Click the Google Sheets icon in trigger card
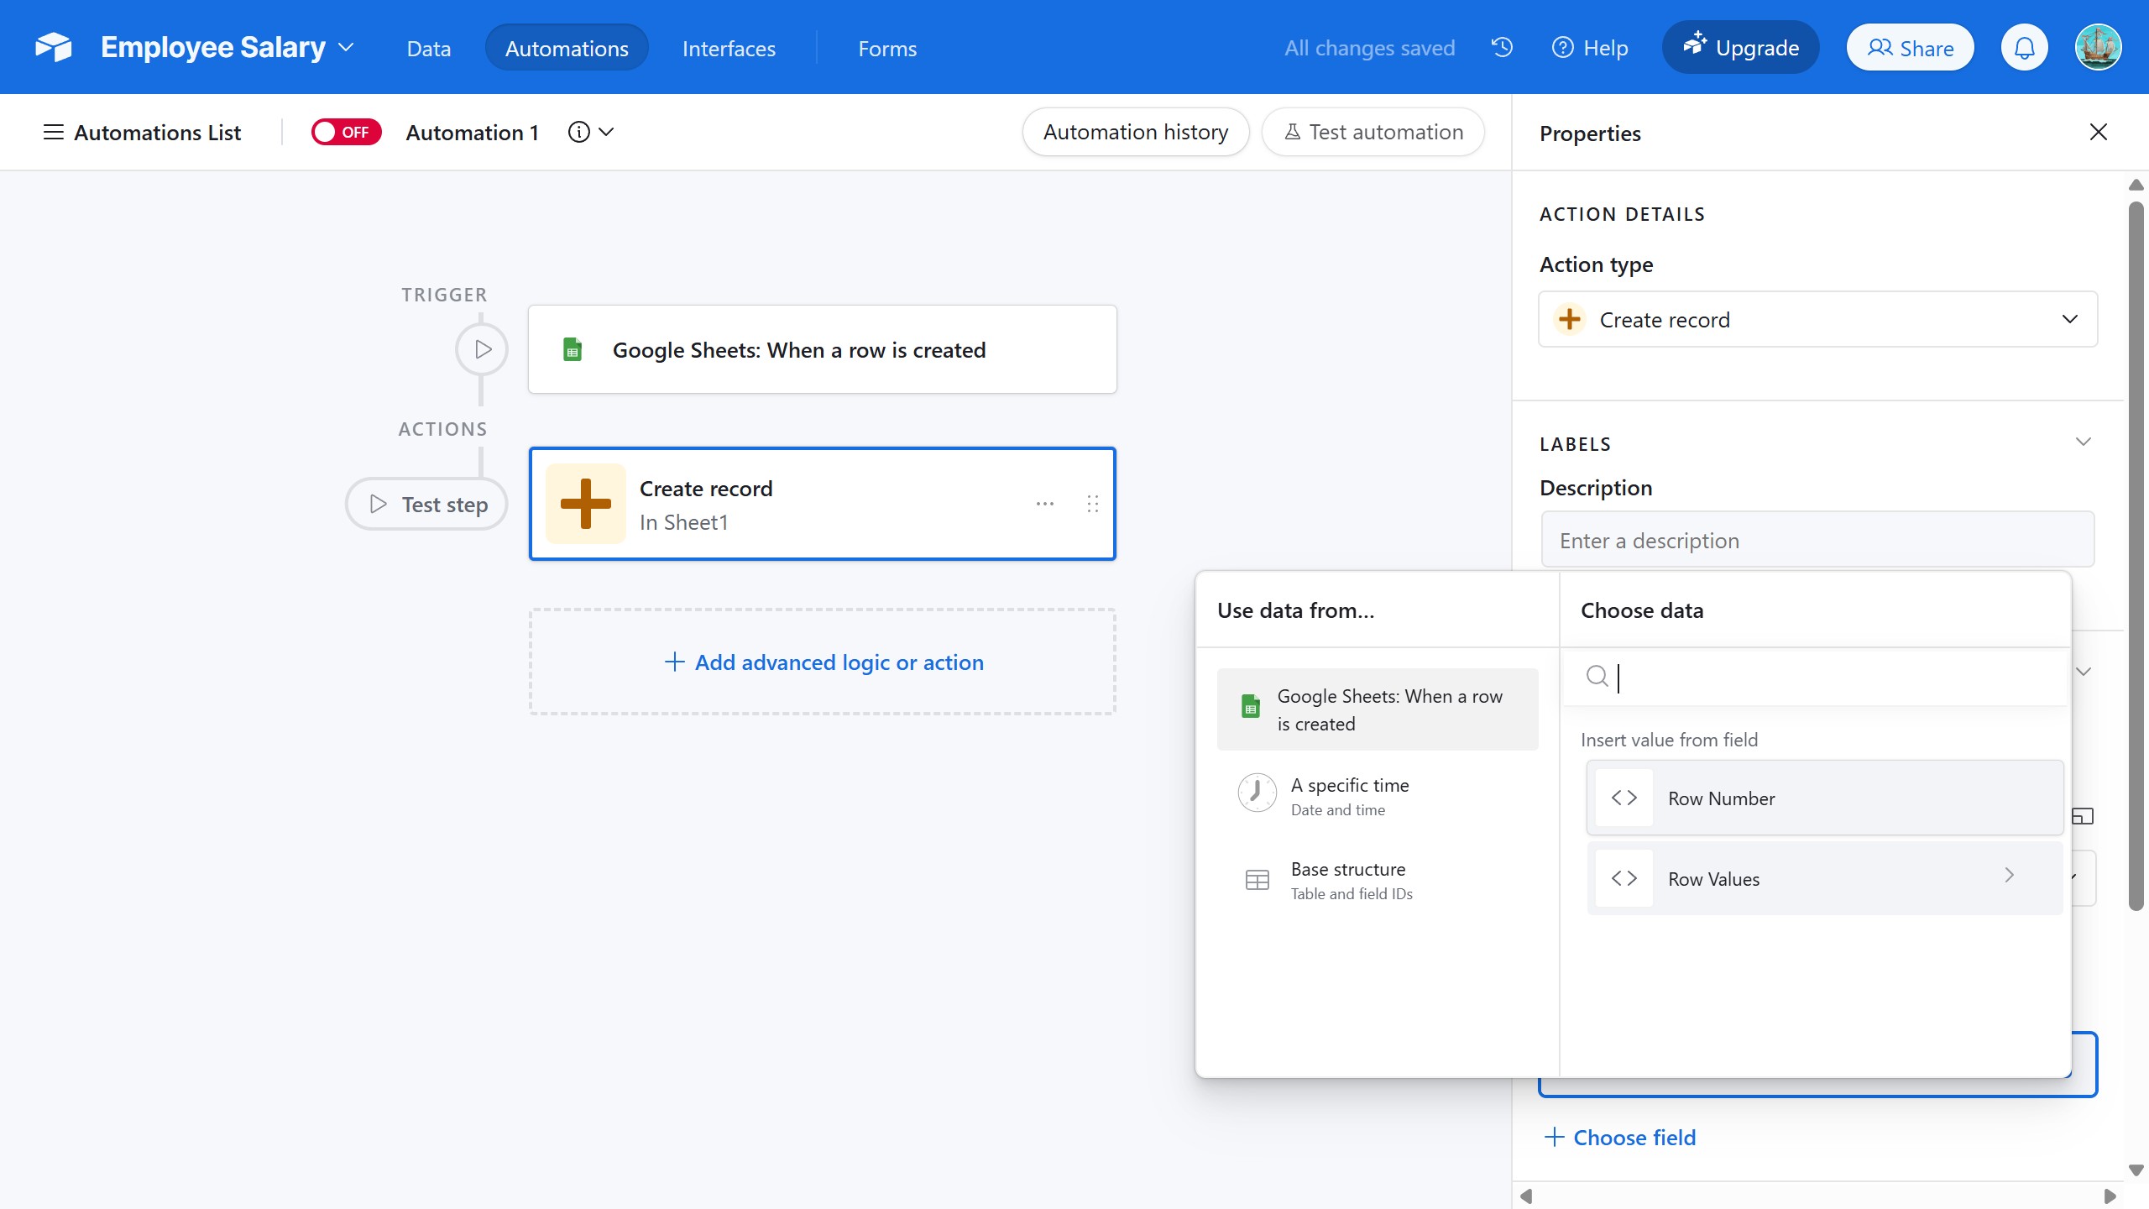The height and width of the screenshot is (1209, 2149). (x=573, y=349)
